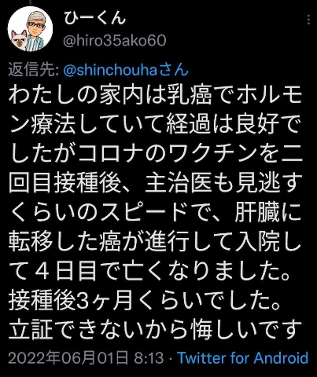
Task: Click the tweet line containing 経過は良好で
Action: coord(155,125)
